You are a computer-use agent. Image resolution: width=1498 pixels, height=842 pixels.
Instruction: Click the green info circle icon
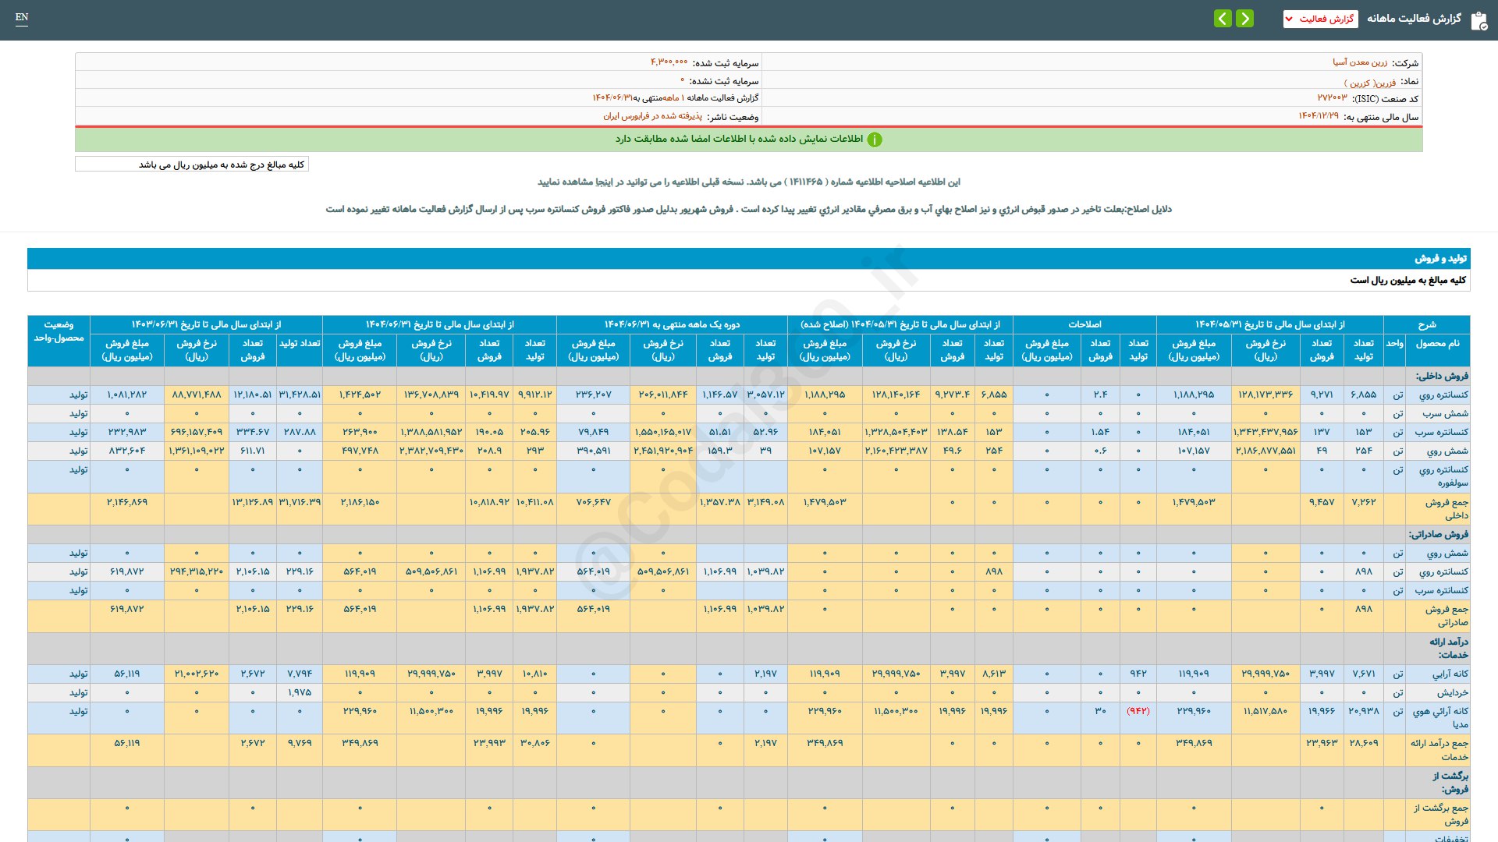coord(875,140)
